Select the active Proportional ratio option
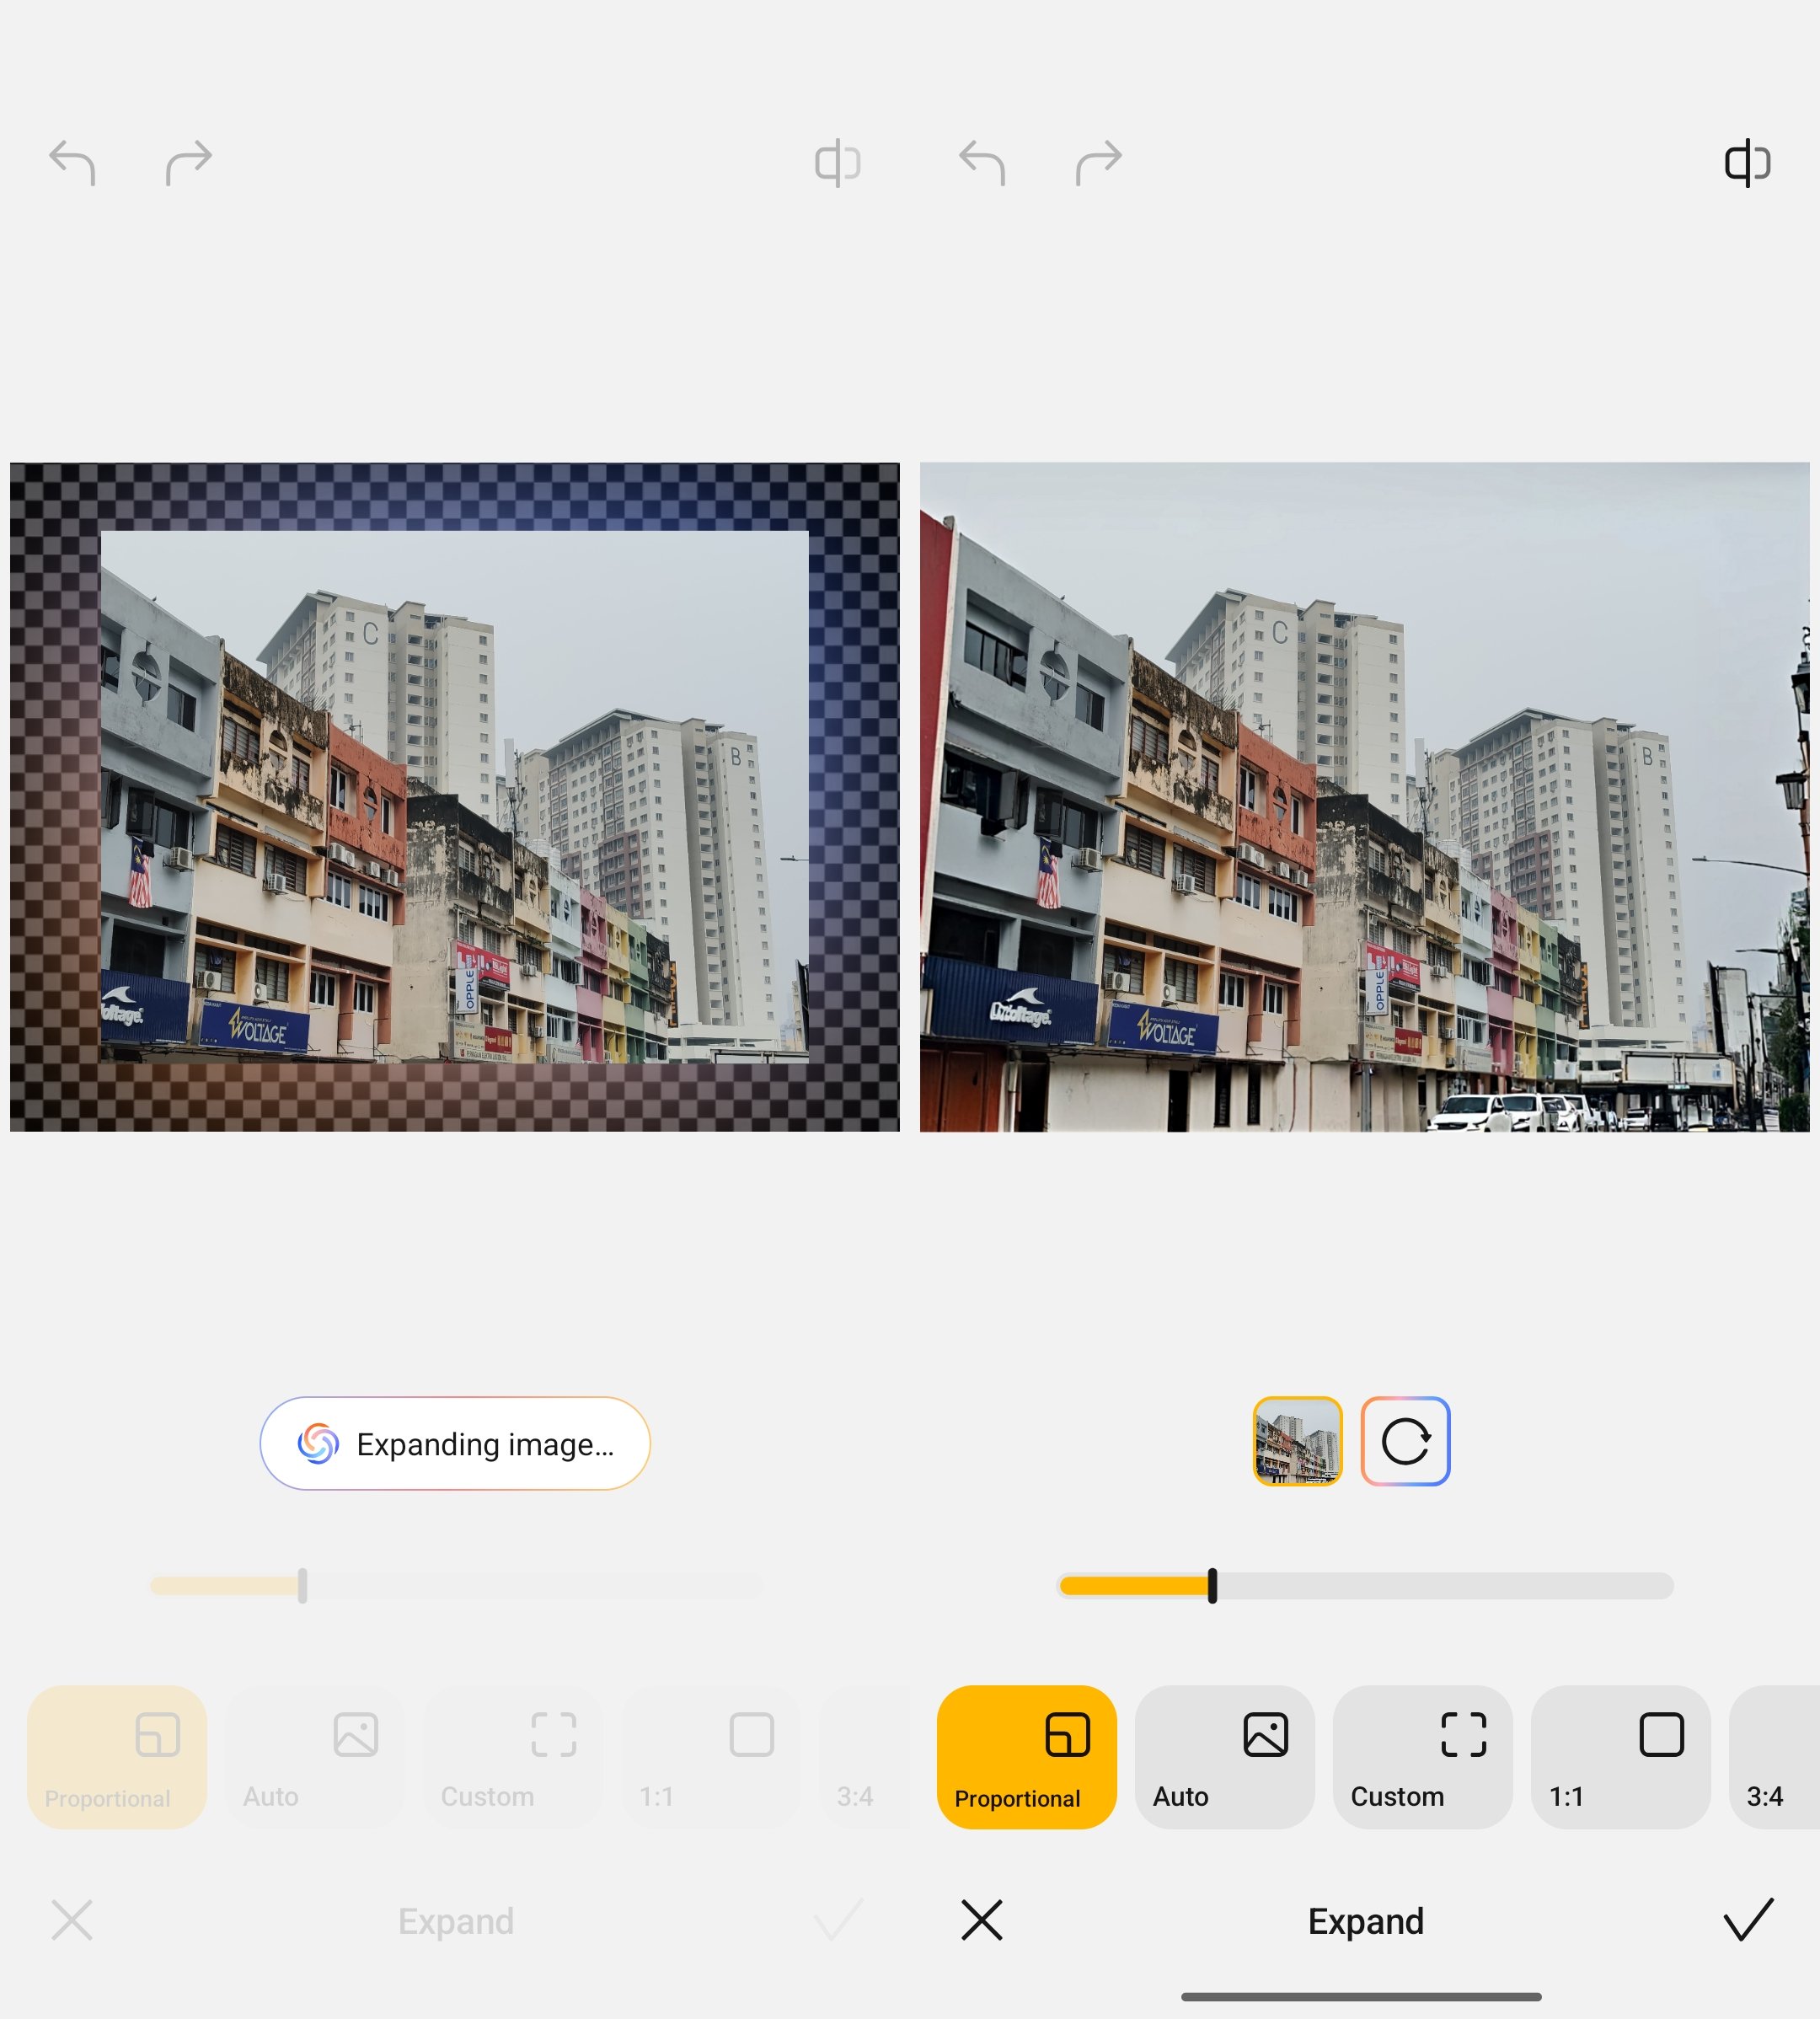This screenshot has width=1820, height=2019. [x=1027, y=1757]
